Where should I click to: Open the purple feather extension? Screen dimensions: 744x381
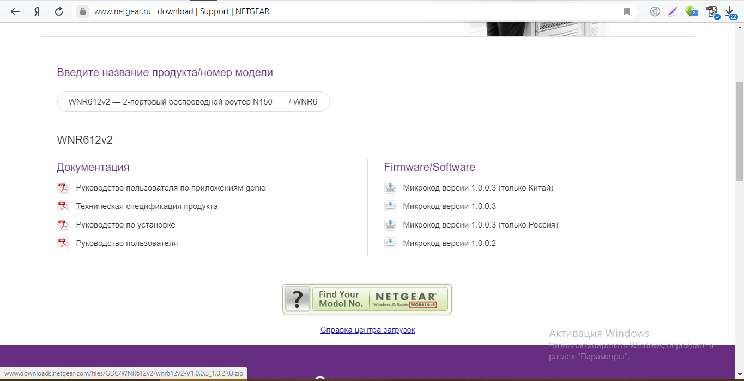point(673,11)
